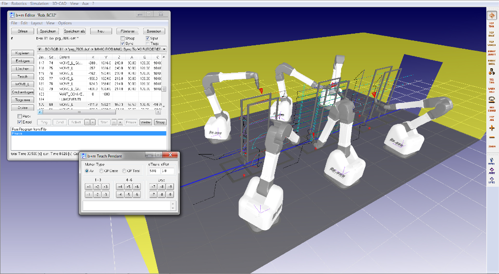
Task: Click the Home view icon
Action: pyautogui.click(x=491, y=162)
